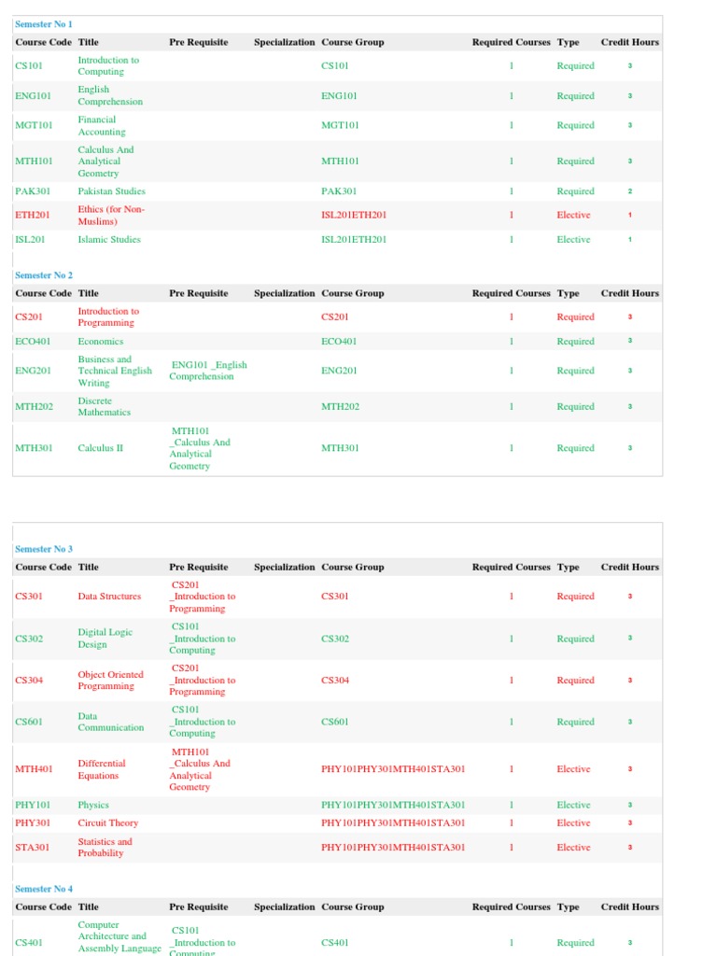717x956 pixels.
Task: Click the ISL201ETH201 group in ETH201 row
Action: (354, 215)
